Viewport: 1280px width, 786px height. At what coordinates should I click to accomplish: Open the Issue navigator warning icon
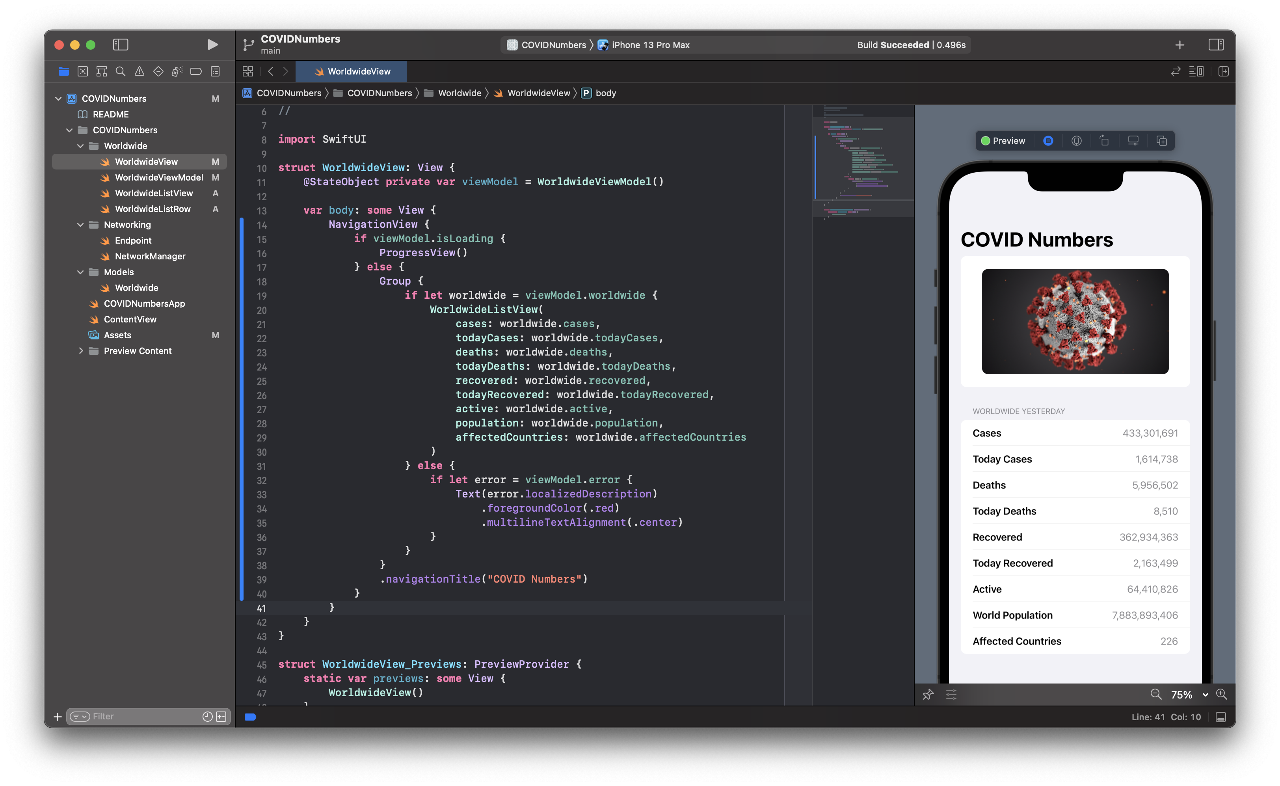[x=139, y=72]
